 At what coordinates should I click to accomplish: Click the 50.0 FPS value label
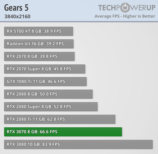(x=48, y=94)
